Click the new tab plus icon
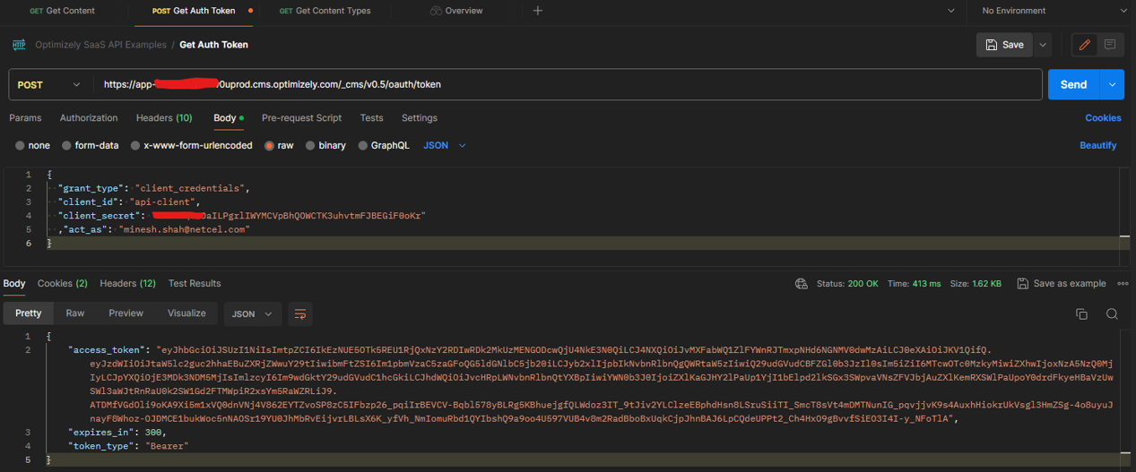The image size is (1136, 472). pos(537,11)
